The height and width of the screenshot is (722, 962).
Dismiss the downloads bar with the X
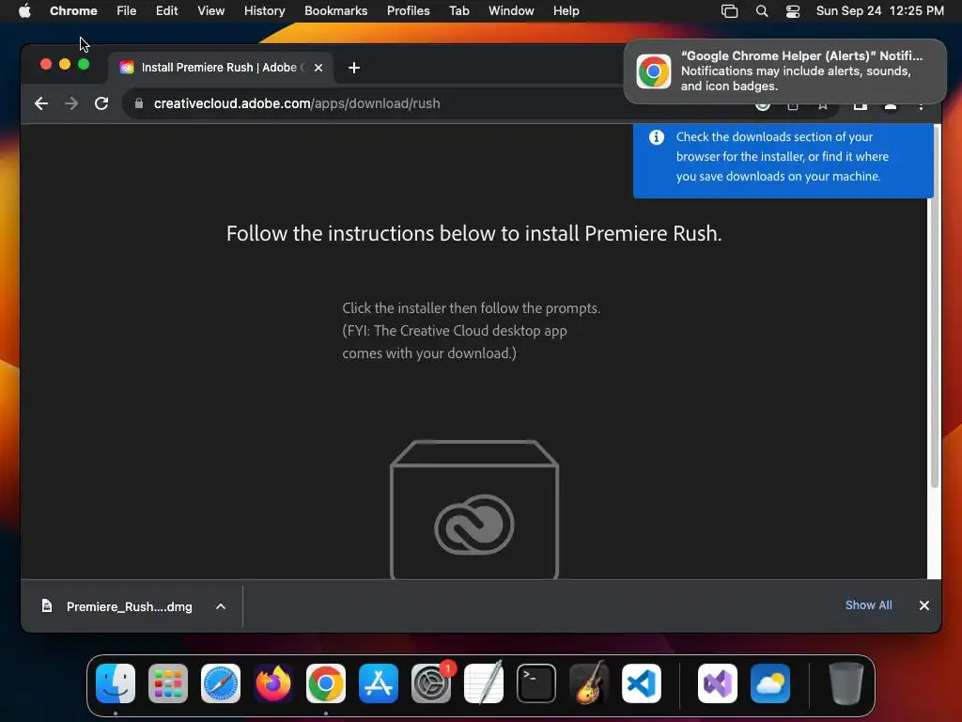(924, 605)
